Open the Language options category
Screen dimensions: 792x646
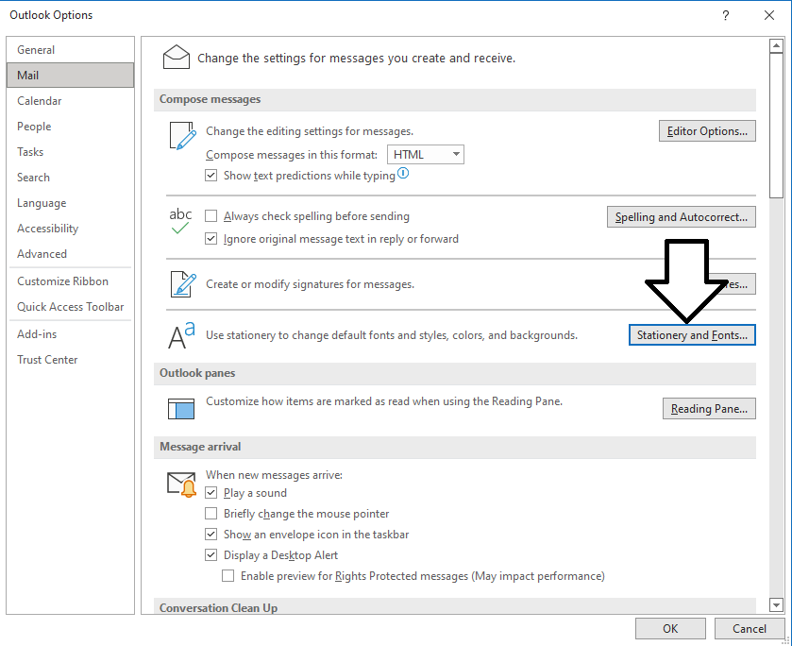(70, 203)
